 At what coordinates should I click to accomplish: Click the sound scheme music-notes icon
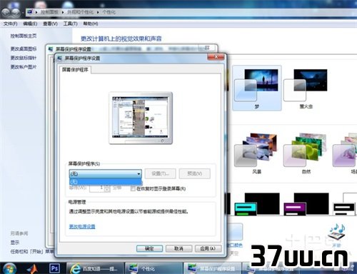pyautogui.click(x=337, y=233)
